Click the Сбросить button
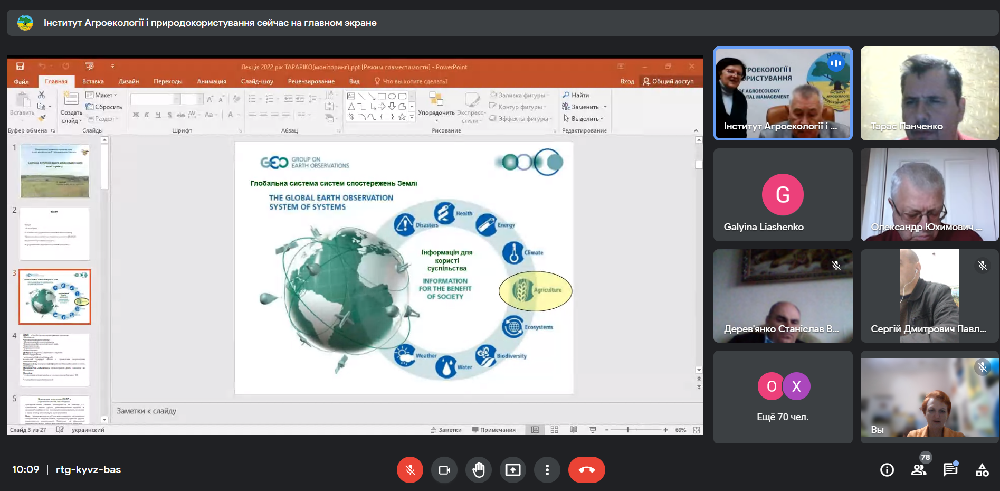Screen dimensions: 1000x491 point(104,107)
